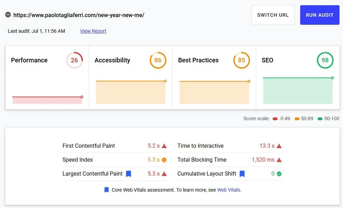
Task: Click the 1,520 ms Total Blocking Time value
Action: coord(263,160)
